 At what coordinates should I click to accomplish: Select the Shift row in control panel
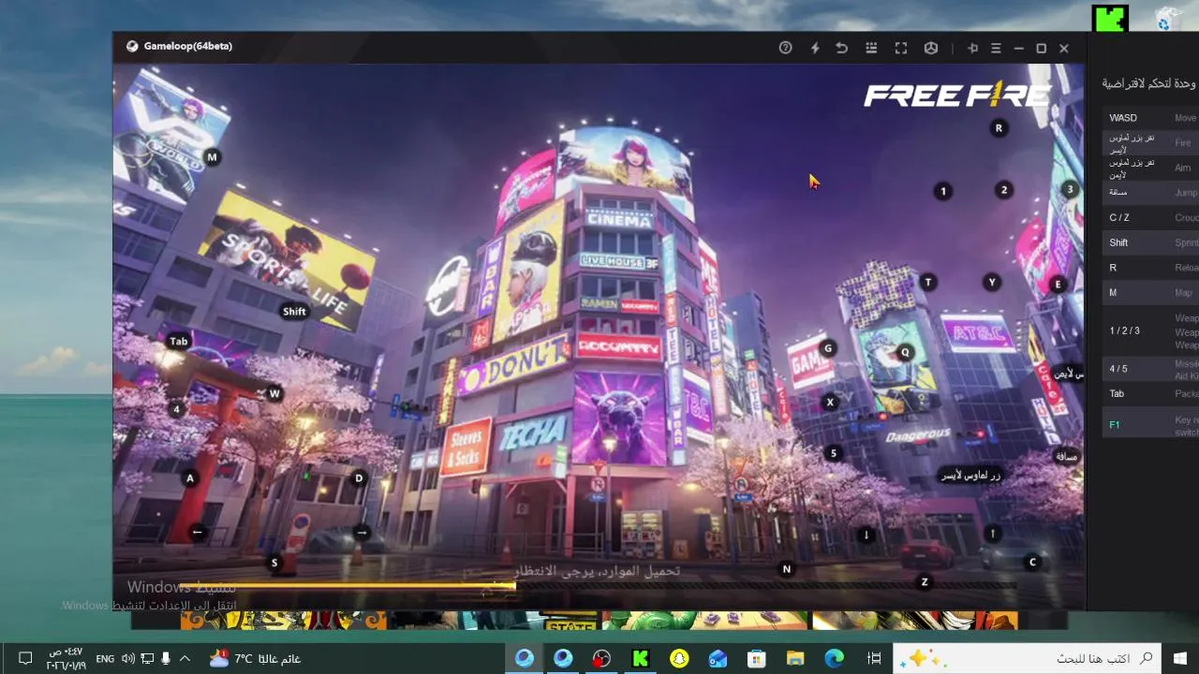point(1150,242)
